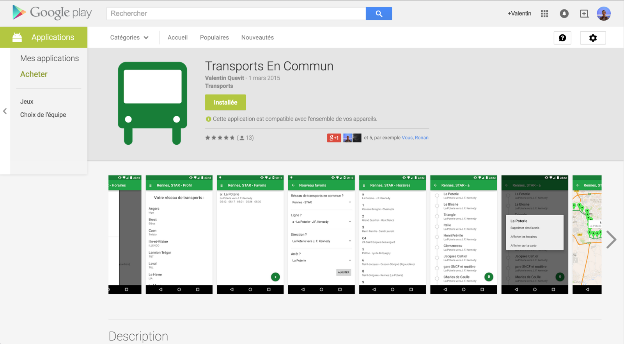
Task: Click the Transports En Commun title
Action: click(x=269, y=66)
